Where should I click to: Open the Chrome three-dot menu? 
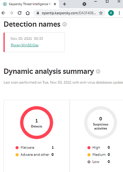(119, 13)
